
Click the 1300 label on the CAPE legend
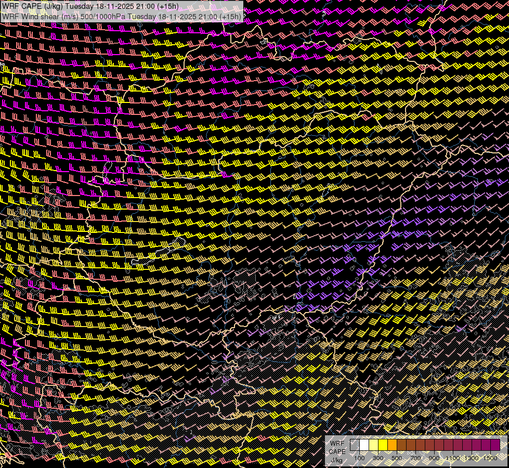coord(472,458)
